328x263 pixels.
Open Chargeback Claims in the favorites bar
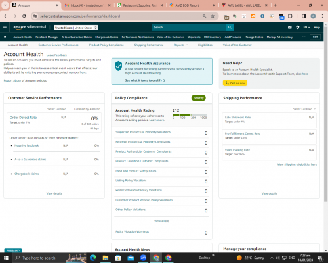(x=106, y=37)
